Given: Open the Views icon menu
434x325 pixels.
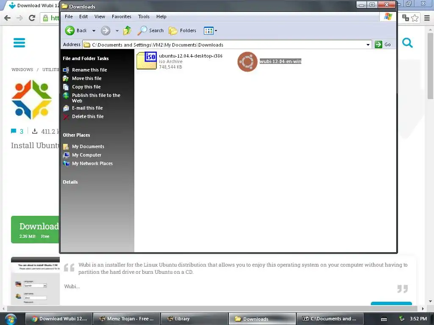Looking at the screenshot, I should (x=210, y=30).
